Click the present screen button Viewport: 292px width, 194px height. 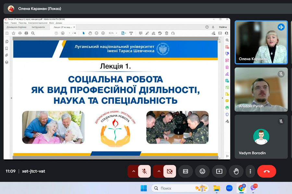click(219, 171)
